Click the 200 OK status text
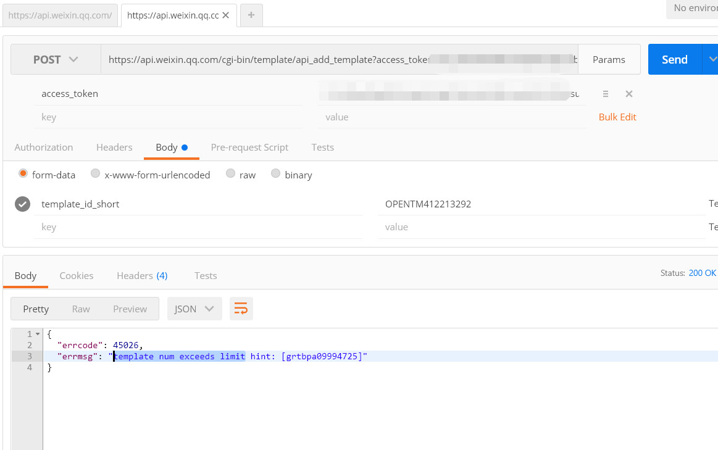 (x=703, y=273)
